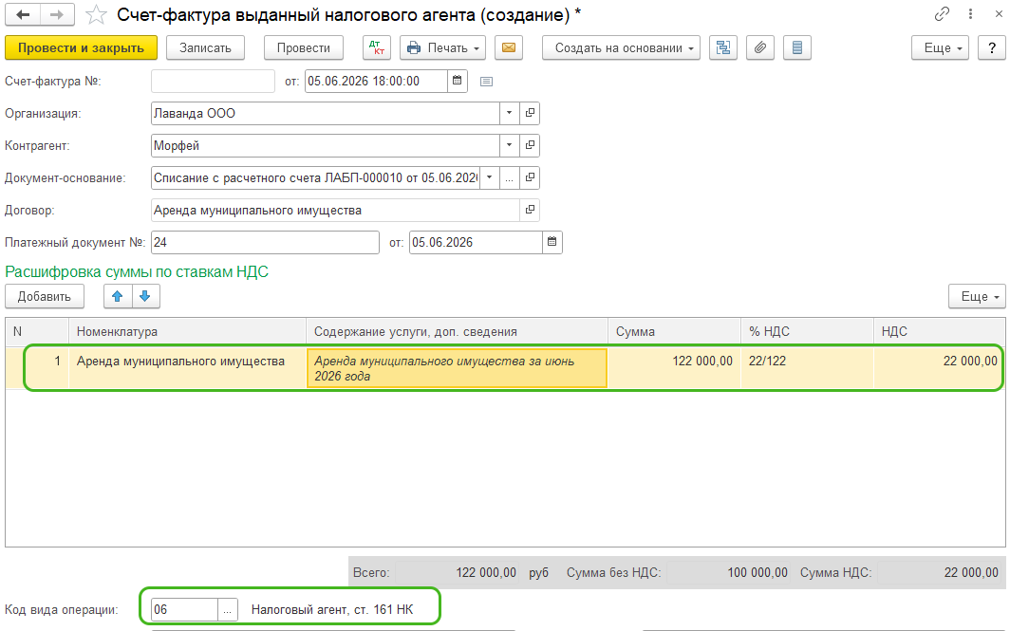1010x631 pixels.
Task: Click the Контрагент field Морфей
Action: point(326,145)
